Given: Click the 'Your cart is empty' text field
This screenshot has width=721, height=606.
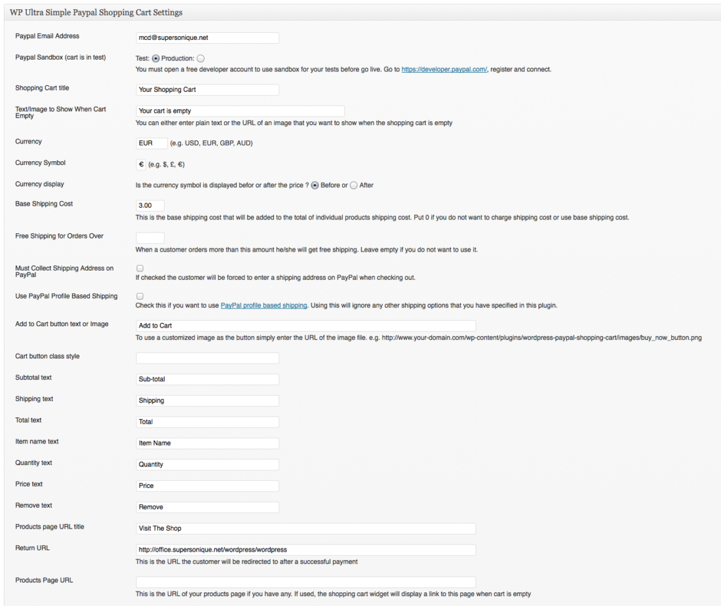Looking at the screenshot, I should point(240,111).
